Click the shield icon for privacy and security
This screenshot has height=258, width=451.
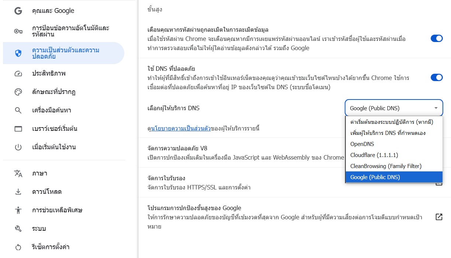coord(18,53)
